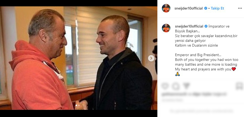The image size is (244, 117).
Task: Click the blurred comment bubble icon
Action: [x=176, y=86]
